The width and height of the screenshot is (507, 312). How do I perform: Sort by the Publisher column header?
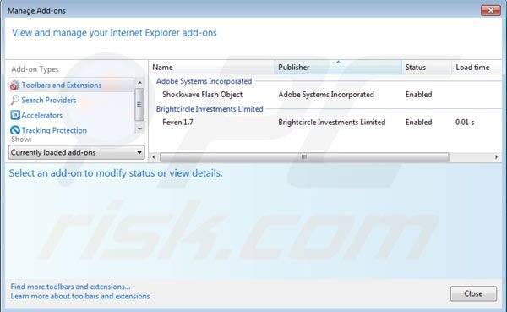coord(338,68)
